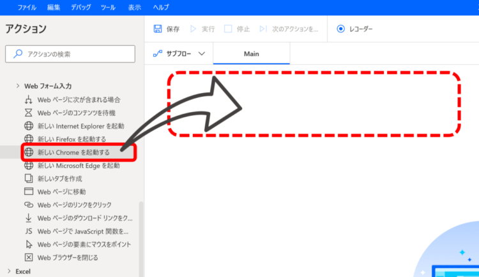This screenshot has height=277, width=479.
Task: Select 新しい Chrome を起動する text
Action: [73, 152]
